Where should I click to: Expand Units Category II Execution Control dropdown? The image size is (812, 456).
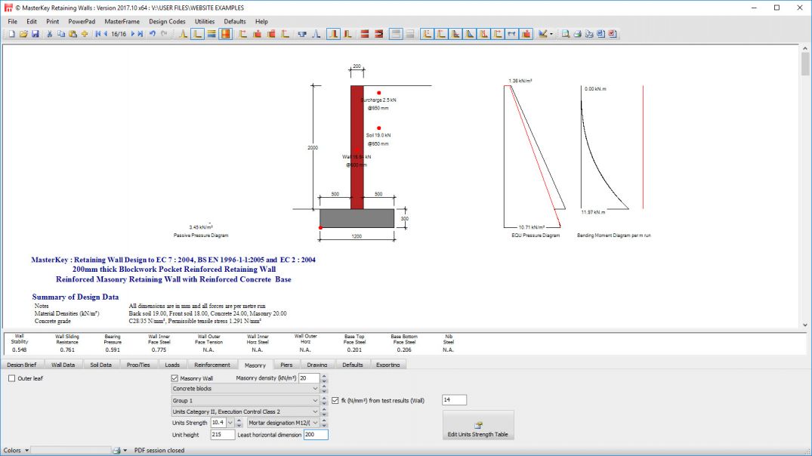(x=245, y=412)
